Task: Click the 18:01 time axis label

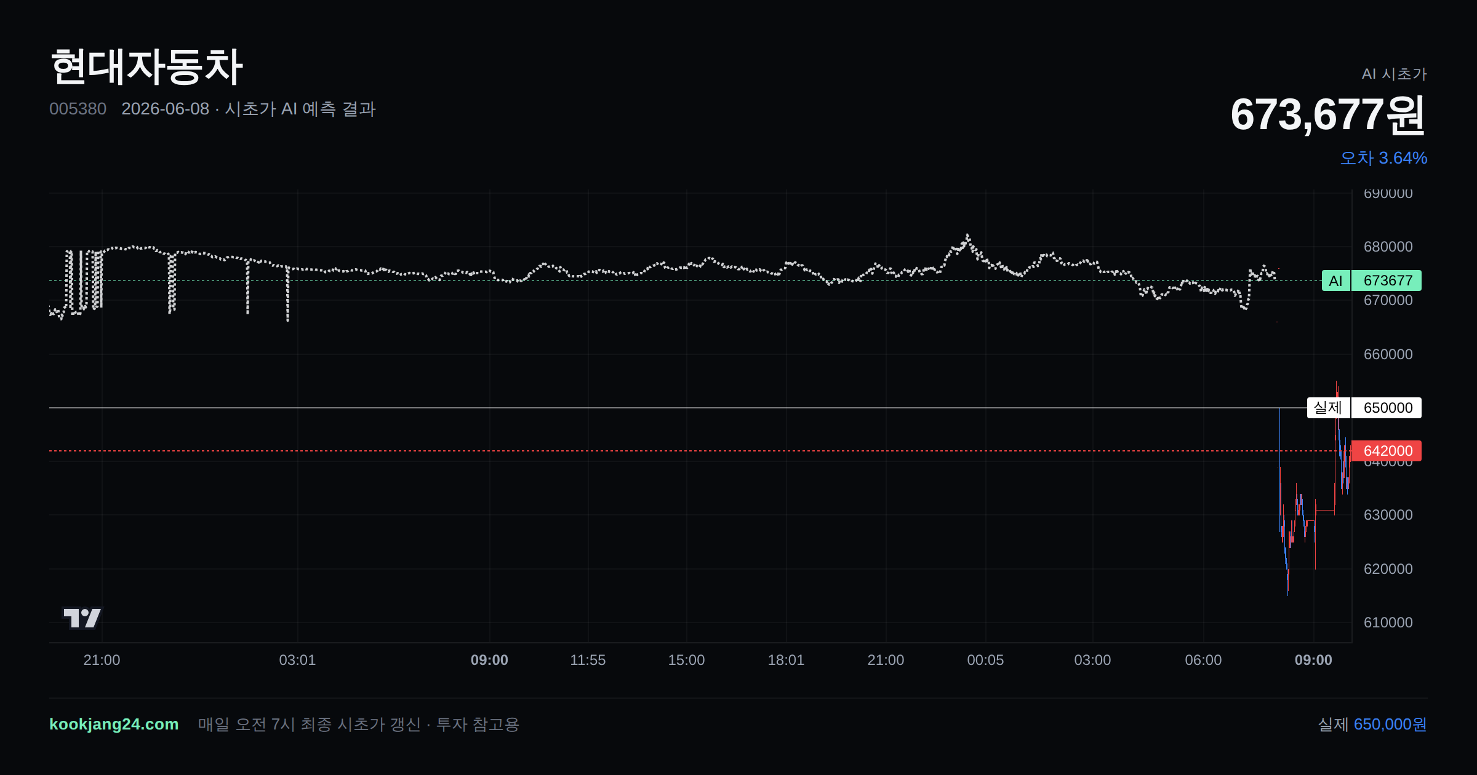Action: point(786,660)
